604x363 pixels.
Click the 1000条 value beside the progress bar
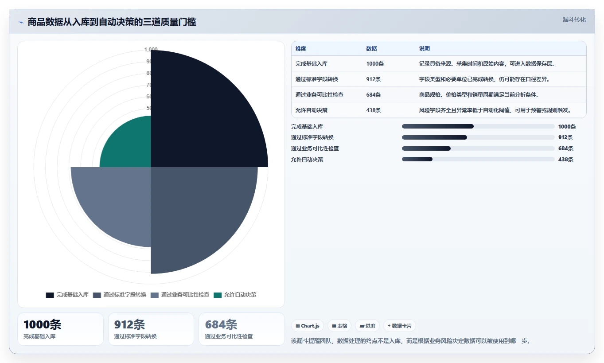567,126
